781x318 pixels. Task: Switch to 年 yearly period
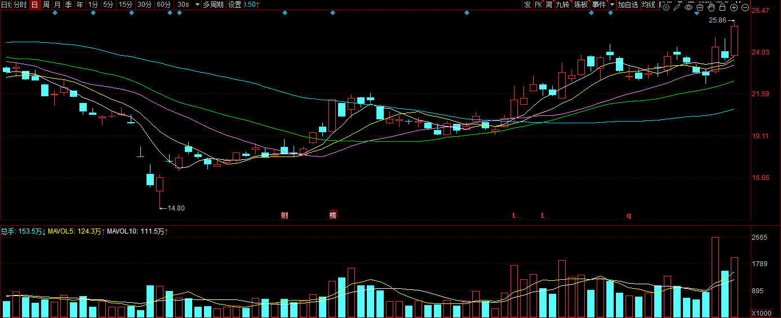pos(80,5)
